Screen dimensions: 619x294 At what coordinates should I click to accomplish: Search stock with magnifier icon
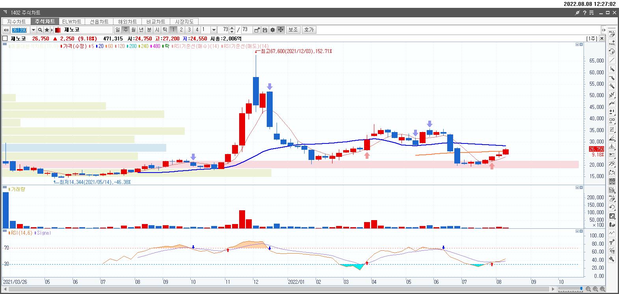40,30
